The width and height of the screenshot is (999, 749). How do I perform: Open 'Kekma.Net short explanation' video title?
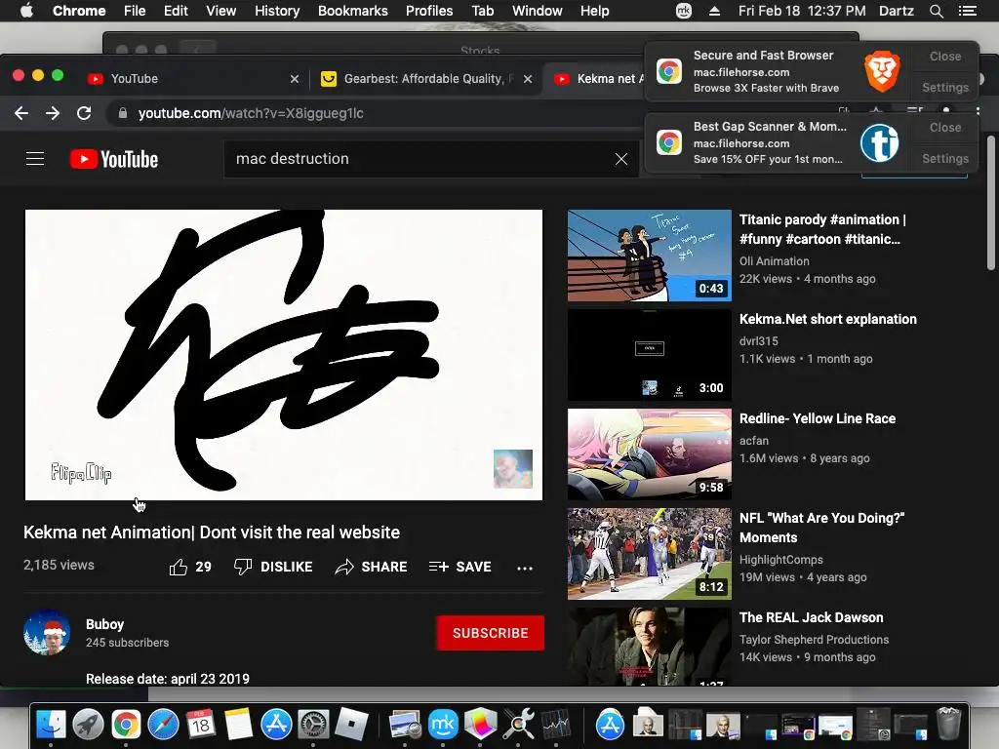coord(827,319)
